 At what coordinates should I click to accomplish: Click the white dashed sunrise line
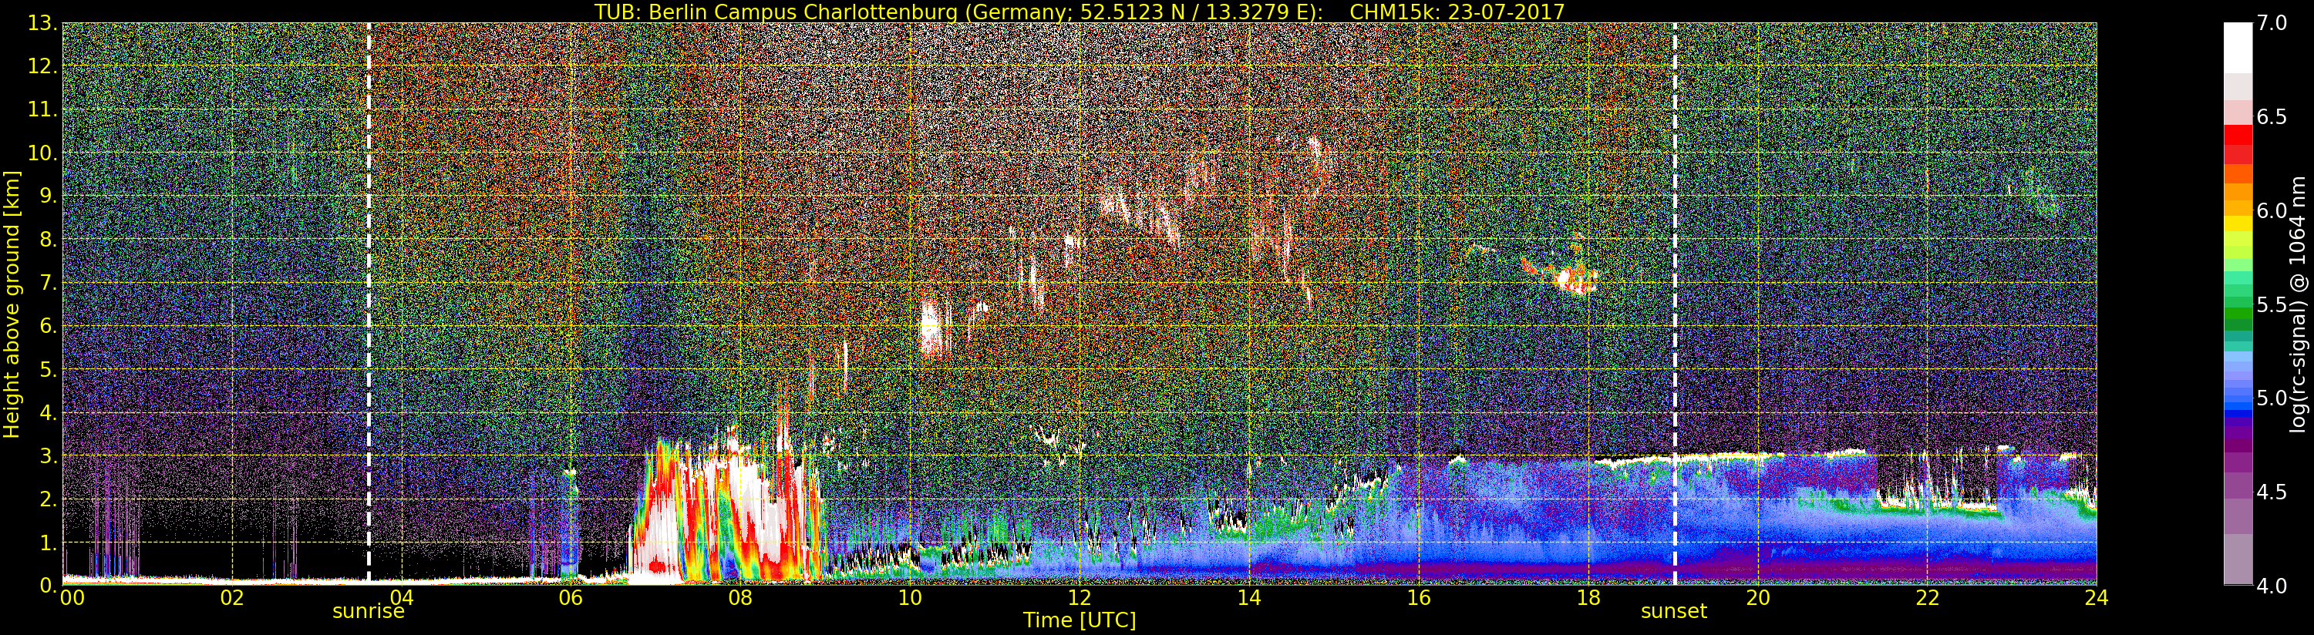[369, 304]
